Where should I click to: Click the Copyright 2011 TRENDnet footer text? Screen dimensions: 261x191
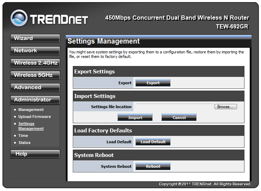point(205,184)
